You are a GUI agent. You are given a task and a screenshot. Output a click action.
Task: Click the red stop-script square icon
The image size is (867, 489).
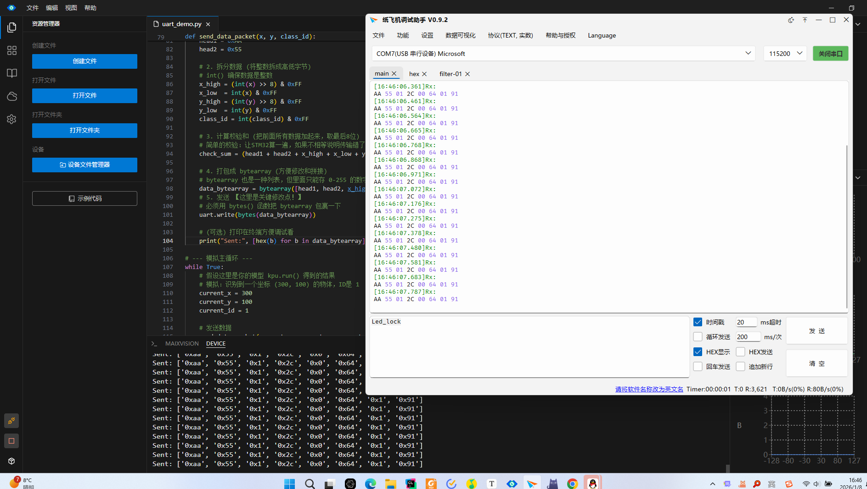(x=11, y=441)
